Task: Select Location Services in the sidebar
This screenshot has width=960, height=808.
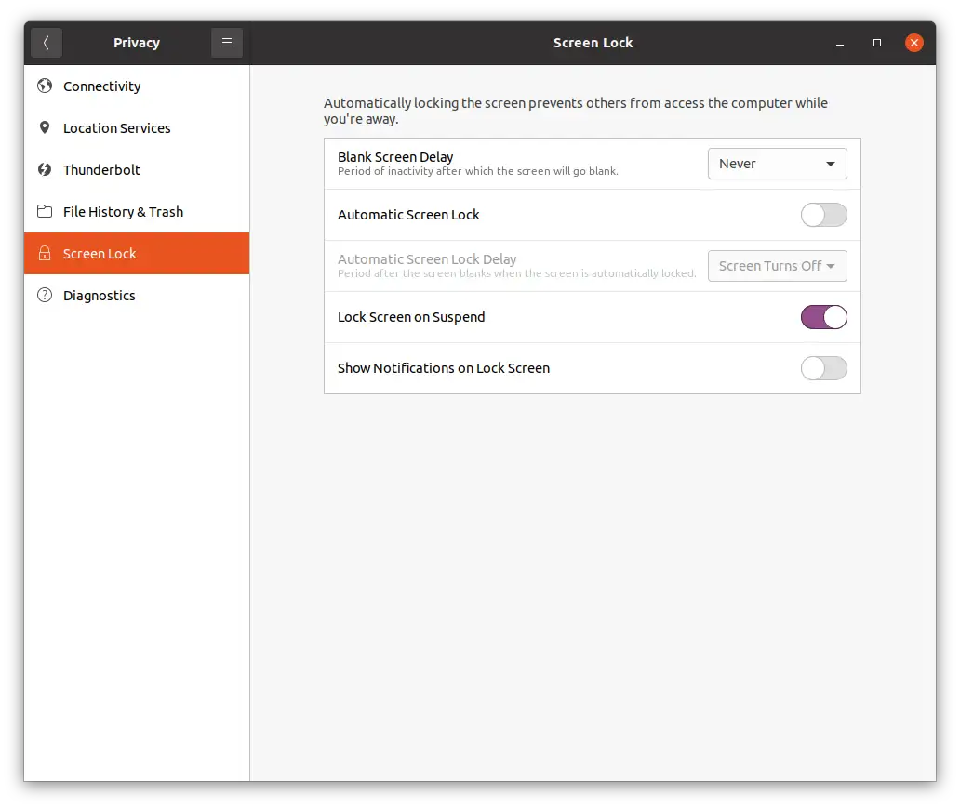Action: [137, 128]
